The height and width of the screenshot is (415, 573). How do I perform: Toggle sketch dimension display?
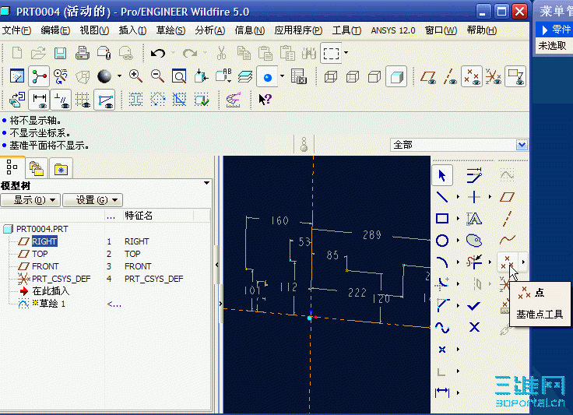tap(39, 100)
